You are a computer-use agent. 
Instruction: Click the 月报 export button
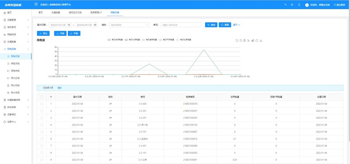pyautogui.click(x=60, y=33)
